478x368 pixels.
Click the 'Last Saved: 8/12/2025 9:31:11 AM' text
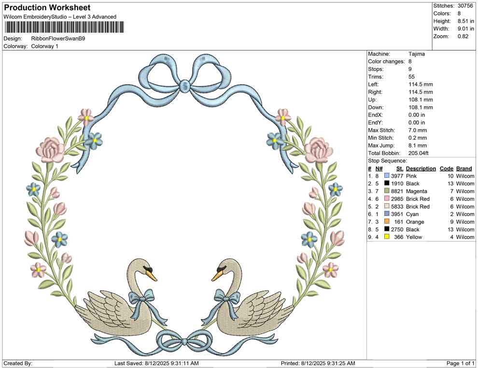[157, 363]
